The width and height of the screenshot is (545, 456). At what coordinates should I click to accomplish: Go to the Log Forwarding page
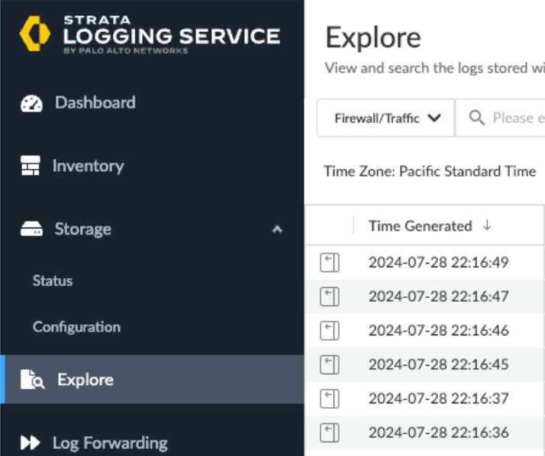110,443
